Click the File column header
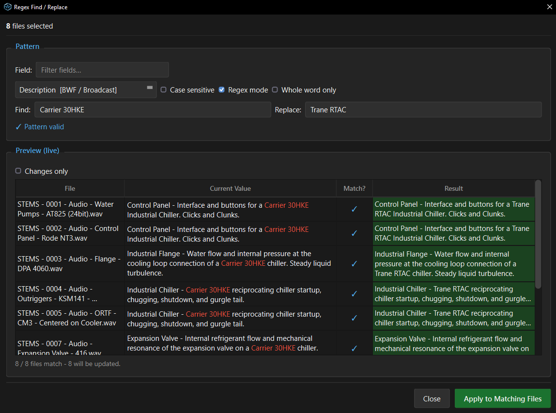The width and height of the screenshot is (556, 413). 70,189
